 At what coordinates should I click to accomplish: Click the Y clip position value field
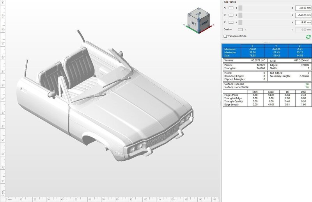(303, 15)
